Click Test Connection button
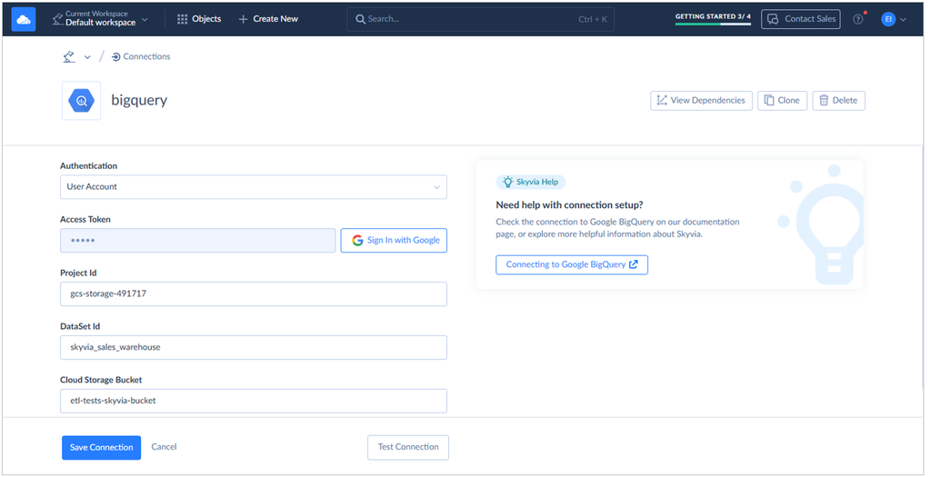931x477 pixels. [x=408, y=447]
